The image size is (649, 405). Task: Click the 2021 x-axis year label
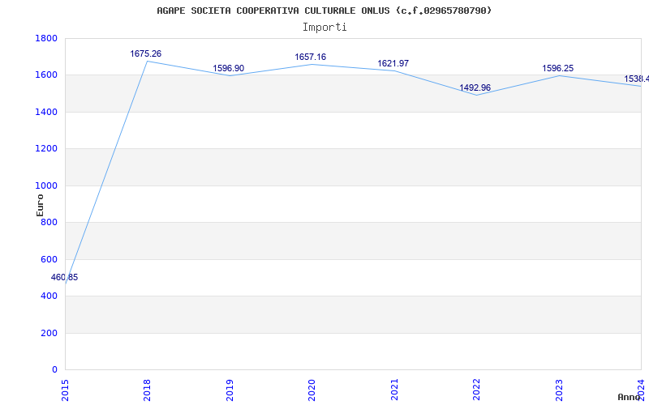(394, 390)
